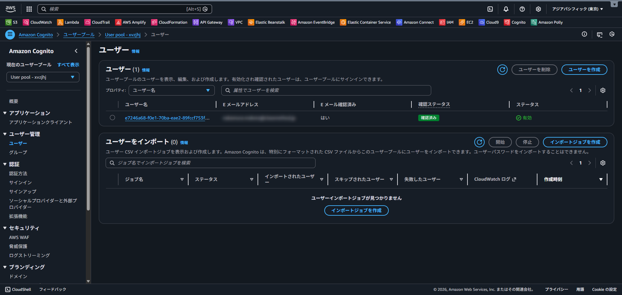Viewport: 622px width, 295px height.
Task: Open アプリケーションクライアント in the sidebar
Action: click(x=40, y=122)
